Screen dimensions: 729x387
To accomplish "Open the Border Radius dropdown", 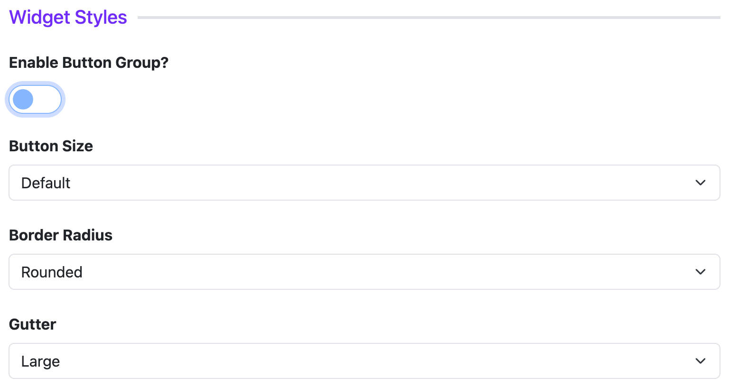I will [364, 272].
